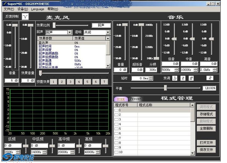Tick the checkbox for program 6

[x=116, y=133]
